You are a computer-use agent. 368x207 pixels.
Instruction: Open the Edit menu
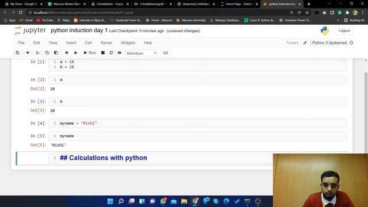(37, 43)
